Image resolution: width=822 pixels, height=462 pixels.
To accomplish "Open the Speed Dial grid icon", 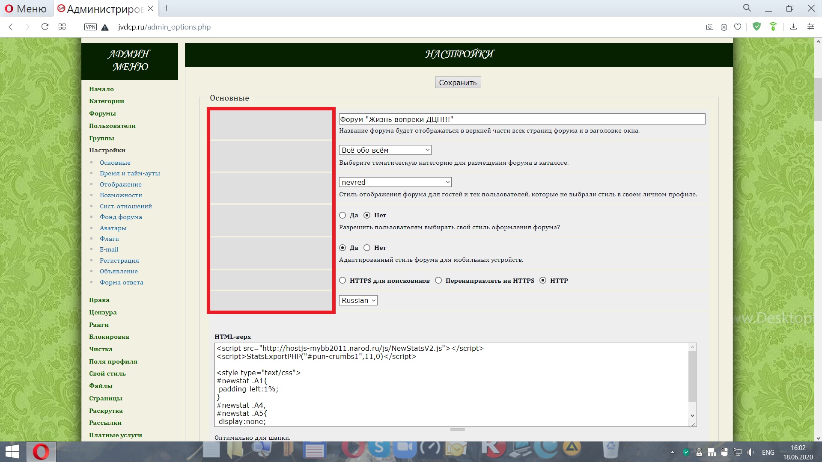I will coord(62,27).
